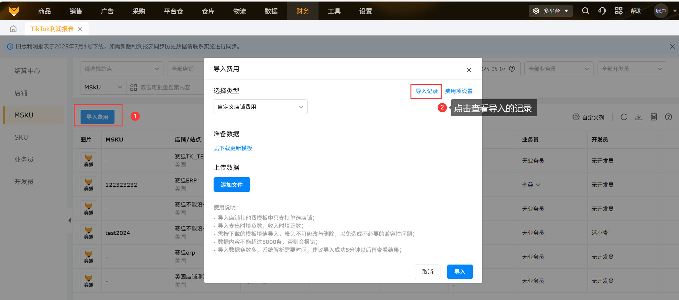This screenshot has width=679, height=300.
Task: Open the 商品 menu
Action: pyautogui.click(x=44, y=11)
